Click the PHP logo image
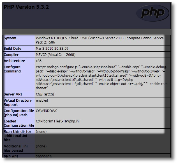 pyautogui.click(x=152, y=13)
